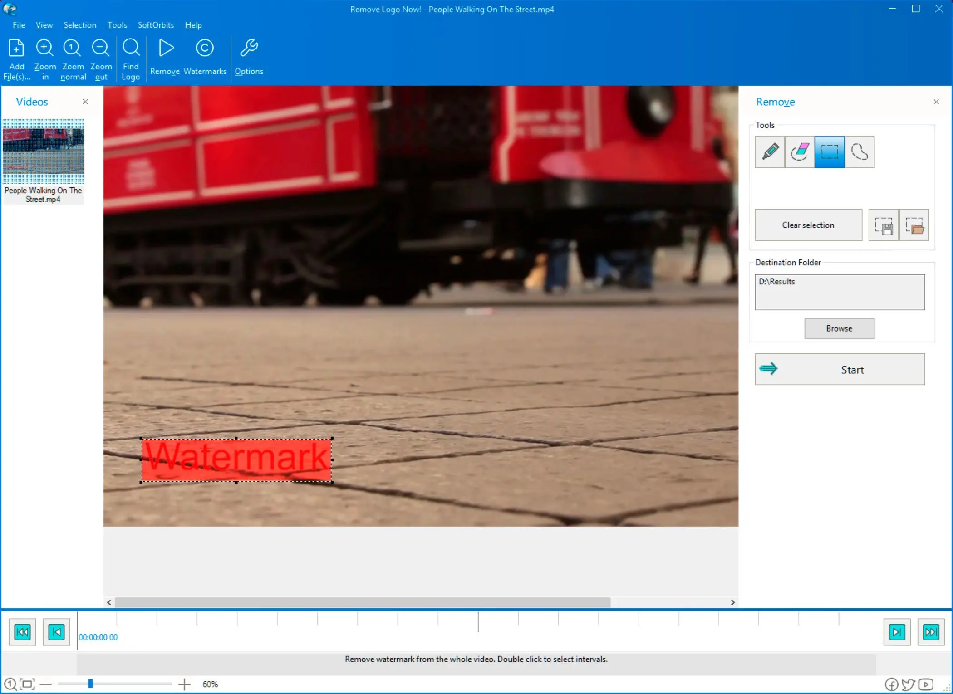953x694 pixels.
Task: Click the Clear selection button
Action: click(x=808, y=224)
